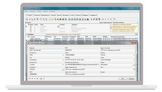The image size is (162, 92).
Task: Click the blue Word export icon
Action: click(x=69, y=19)
